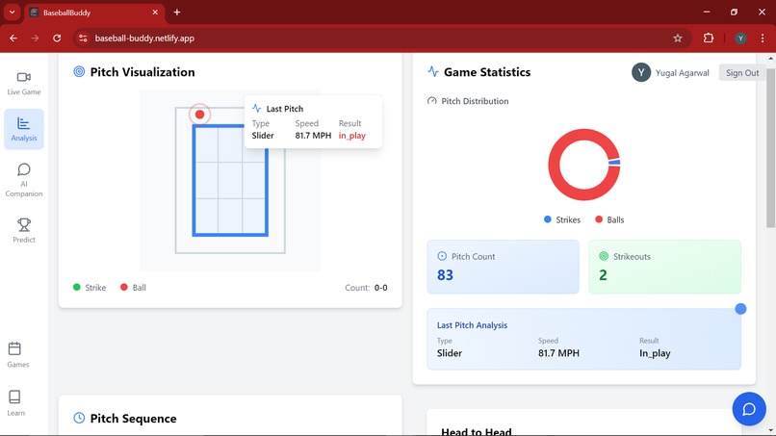Viewport: 776px width, 436px height.
Task: Open the Games calendar icon
Action: (14, 348)
